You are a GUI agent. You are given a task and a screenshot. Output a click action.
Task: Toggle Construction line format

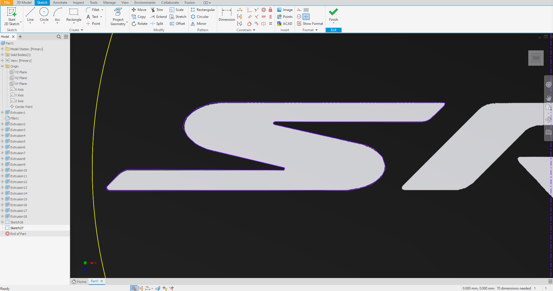(299, 10)
